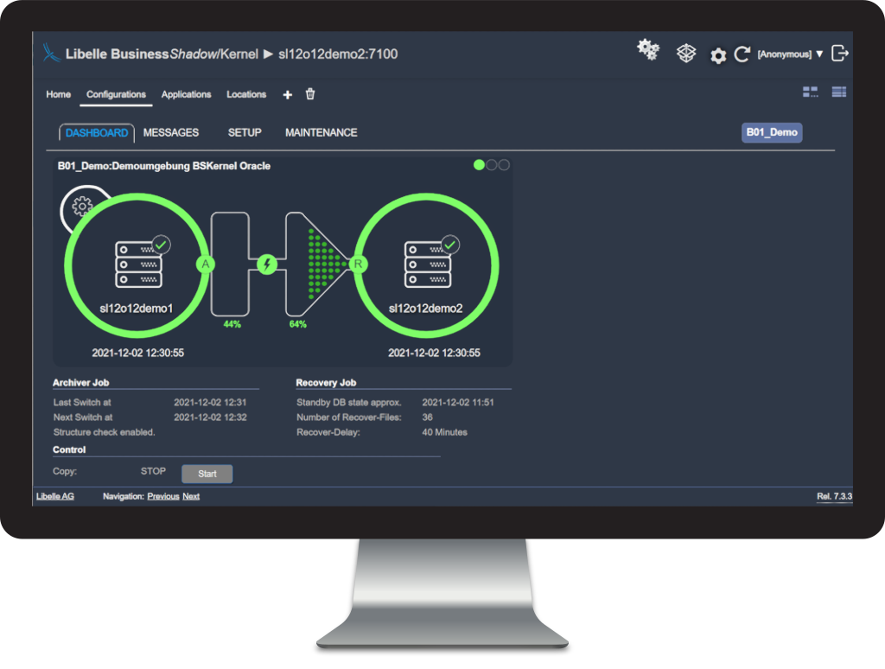Screen dimensions: 885x669
Task: Switch to the MESSAGES tab
Action: click(171, 132)
